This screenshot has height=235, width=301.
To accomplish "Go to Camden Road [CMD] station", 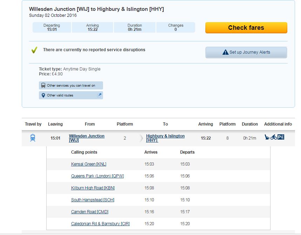I will [89, 212].
